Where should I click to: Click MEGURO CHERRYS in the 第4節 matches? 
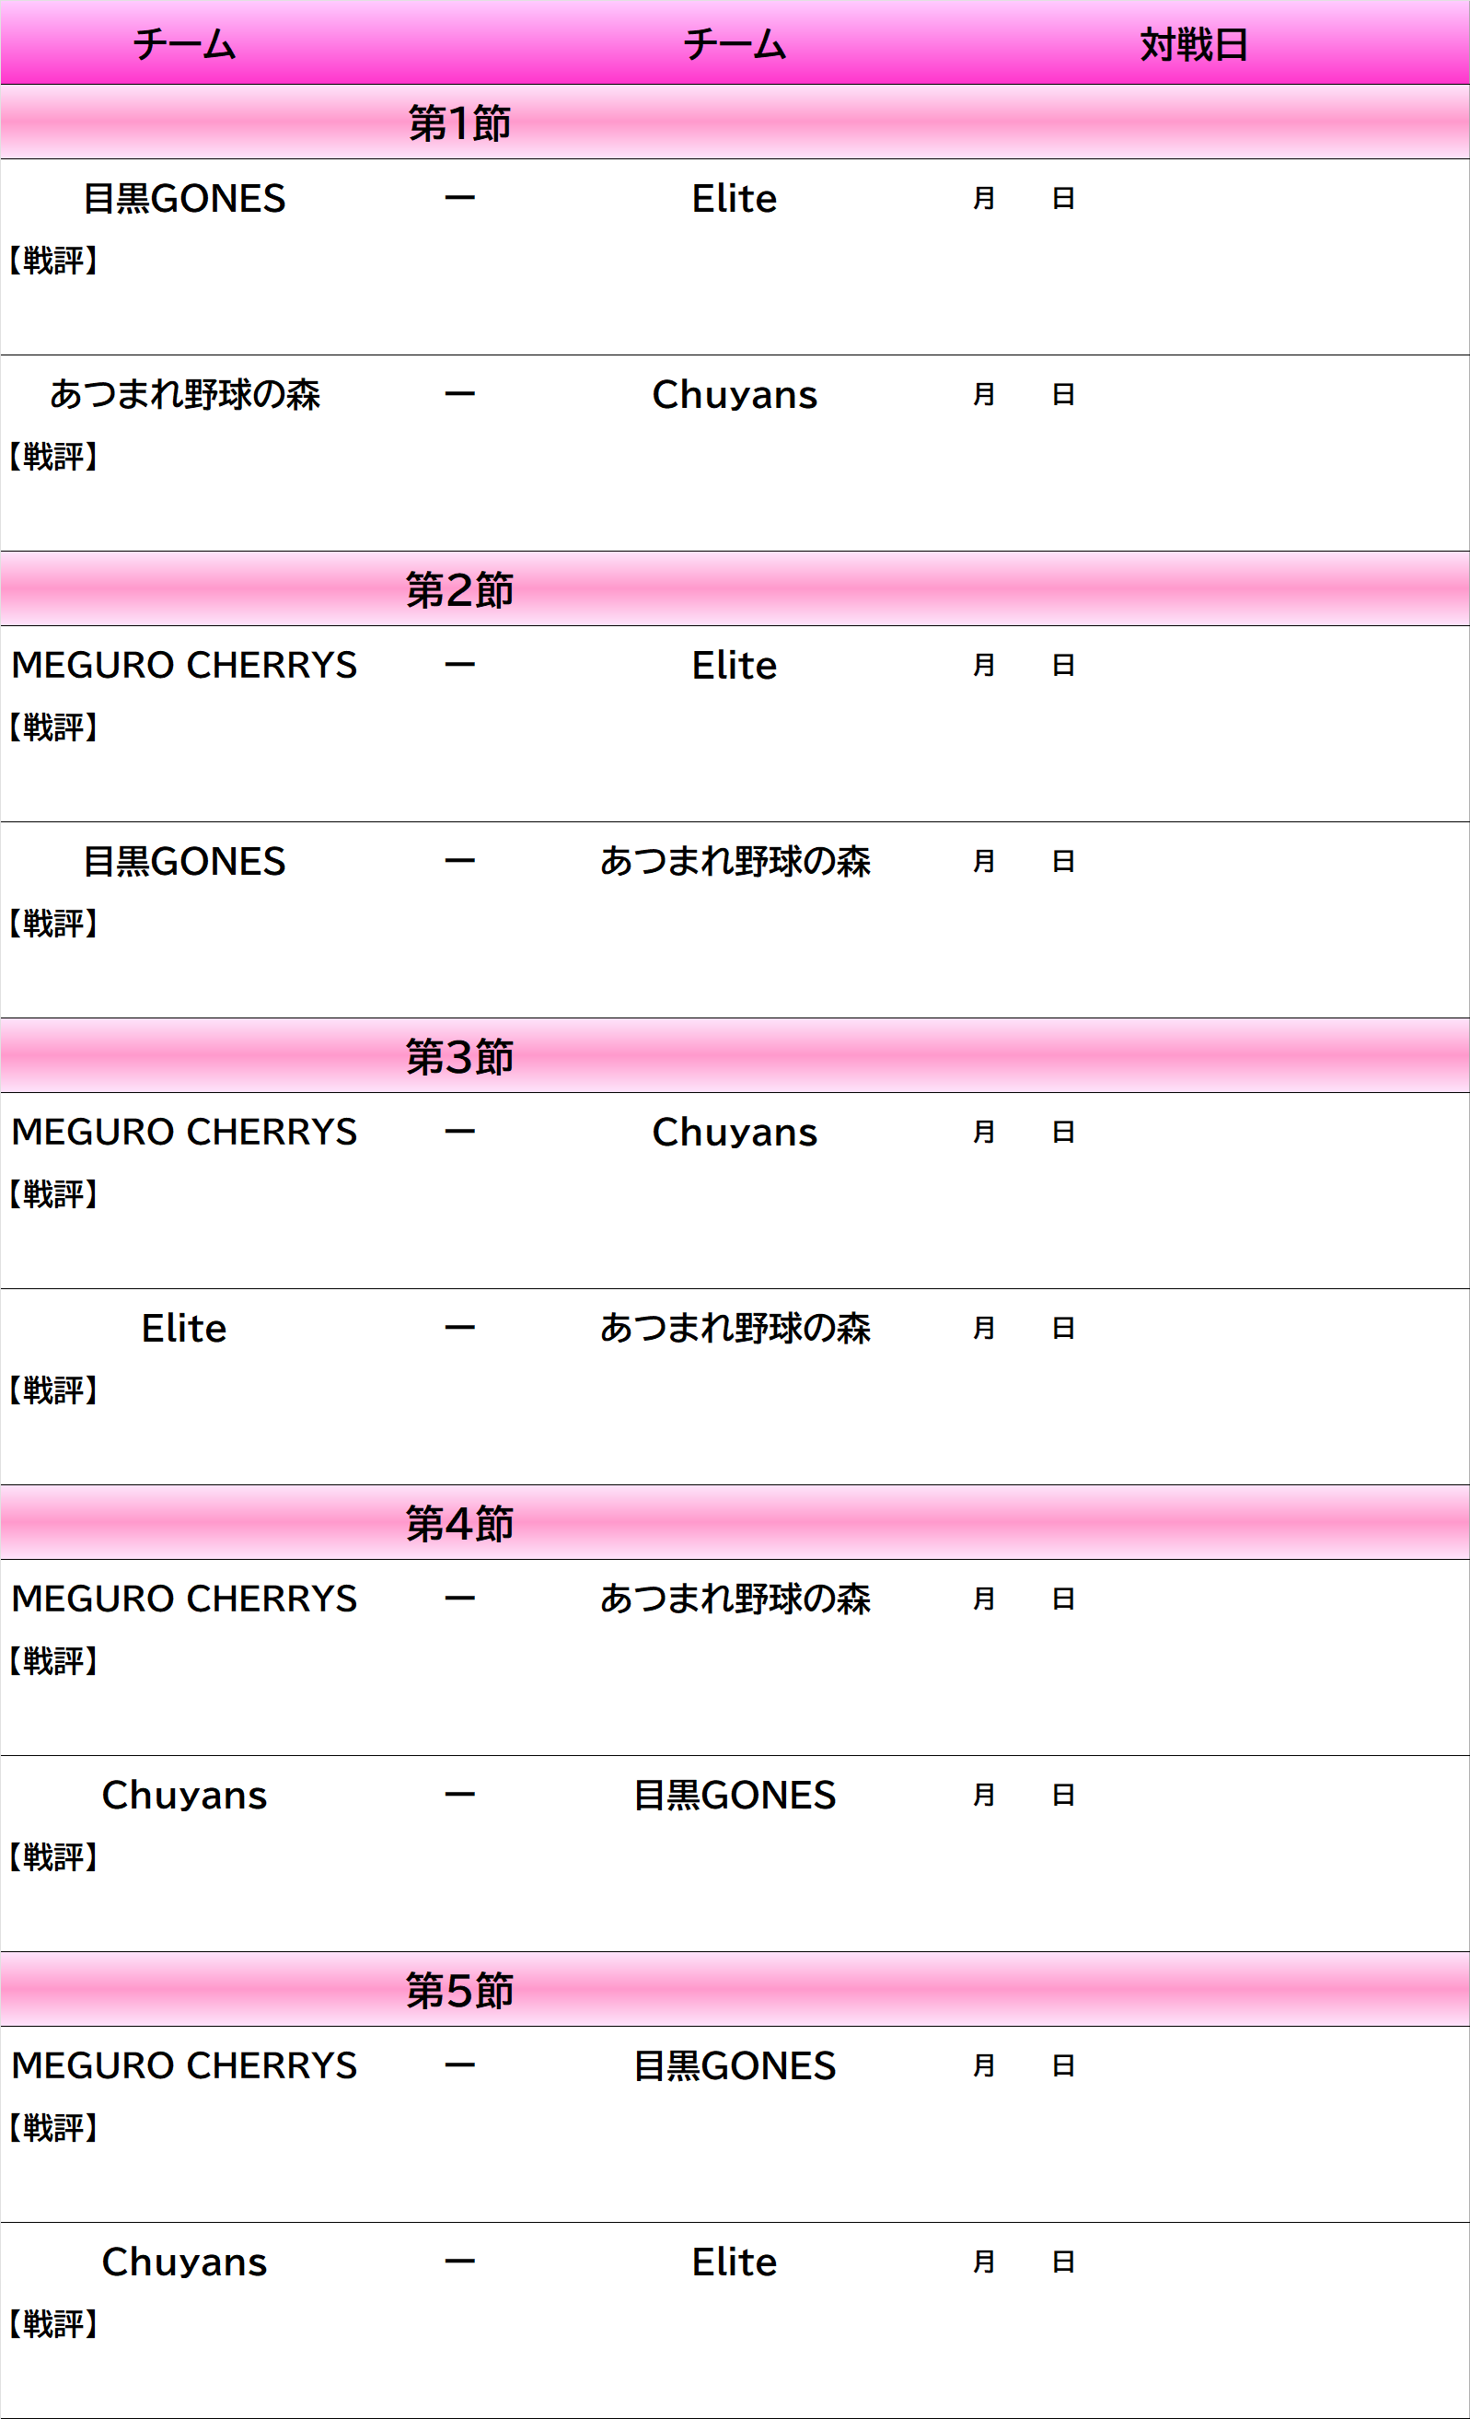coord(184,1599)
